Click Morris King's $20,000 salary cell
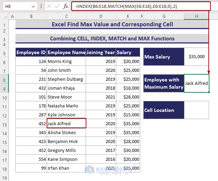 point(128,61)
